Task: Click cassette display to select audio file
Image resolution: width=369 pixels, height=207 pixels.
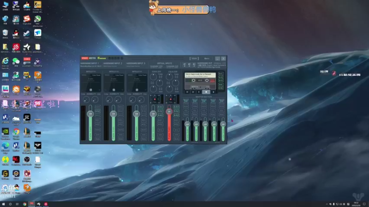Action: 200,75
